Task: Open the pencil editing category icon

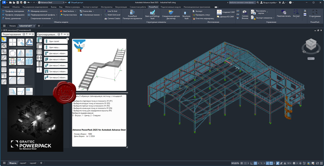Action: tap(4, 40)
